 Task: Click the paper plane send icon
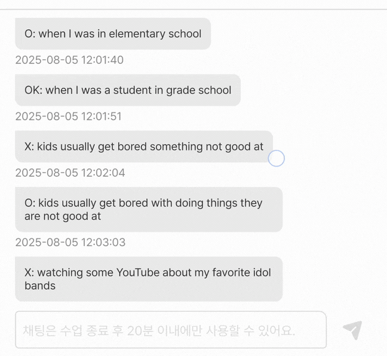tap(352, 330)
